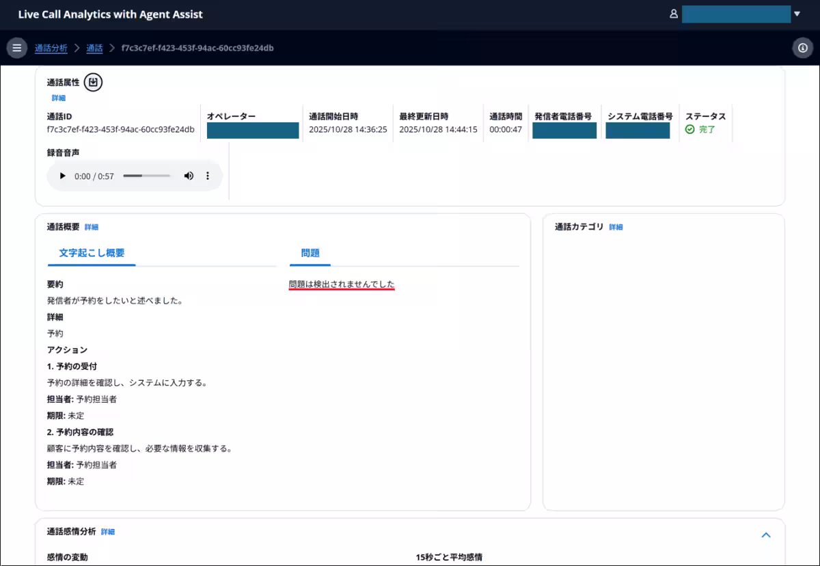This screenshot has width=820, height=566.
Task: Click the 通話ID value text
Action: (120, 129)
